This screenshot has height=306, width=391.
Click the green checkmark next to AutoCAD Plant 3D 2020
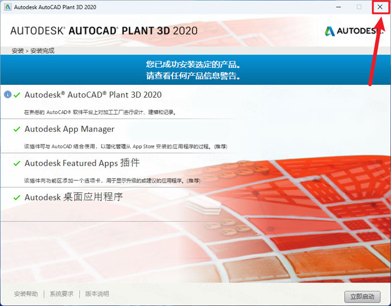(x=17, y=95)
